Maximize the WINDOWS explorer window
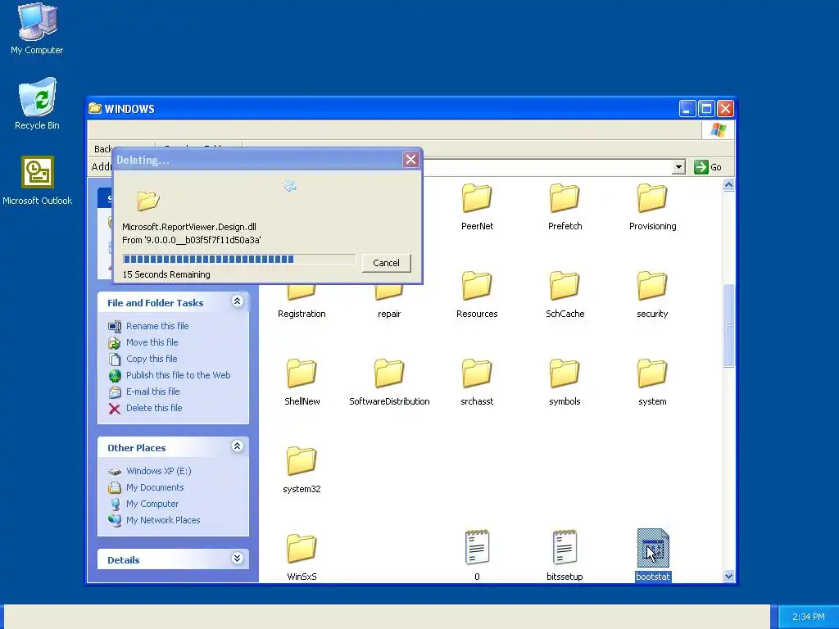 coord(706,109)
